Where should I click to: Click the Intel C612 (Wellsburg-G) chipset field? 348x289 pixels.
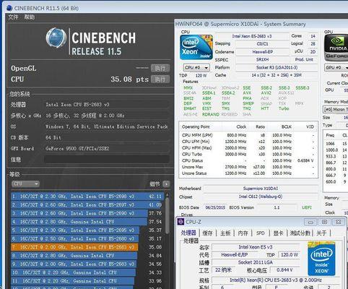(x=261, y=197)
